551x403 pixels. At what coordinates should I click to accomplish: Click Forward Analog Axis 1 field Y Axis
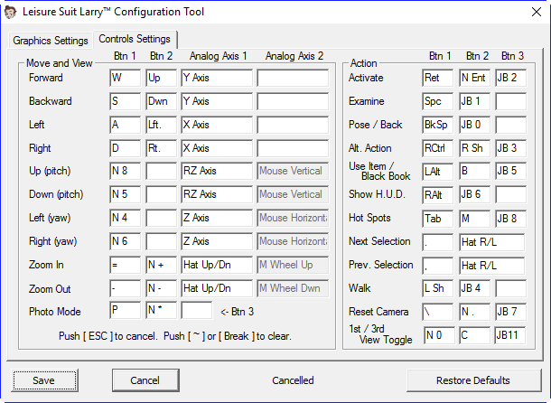tap(217, 78)
